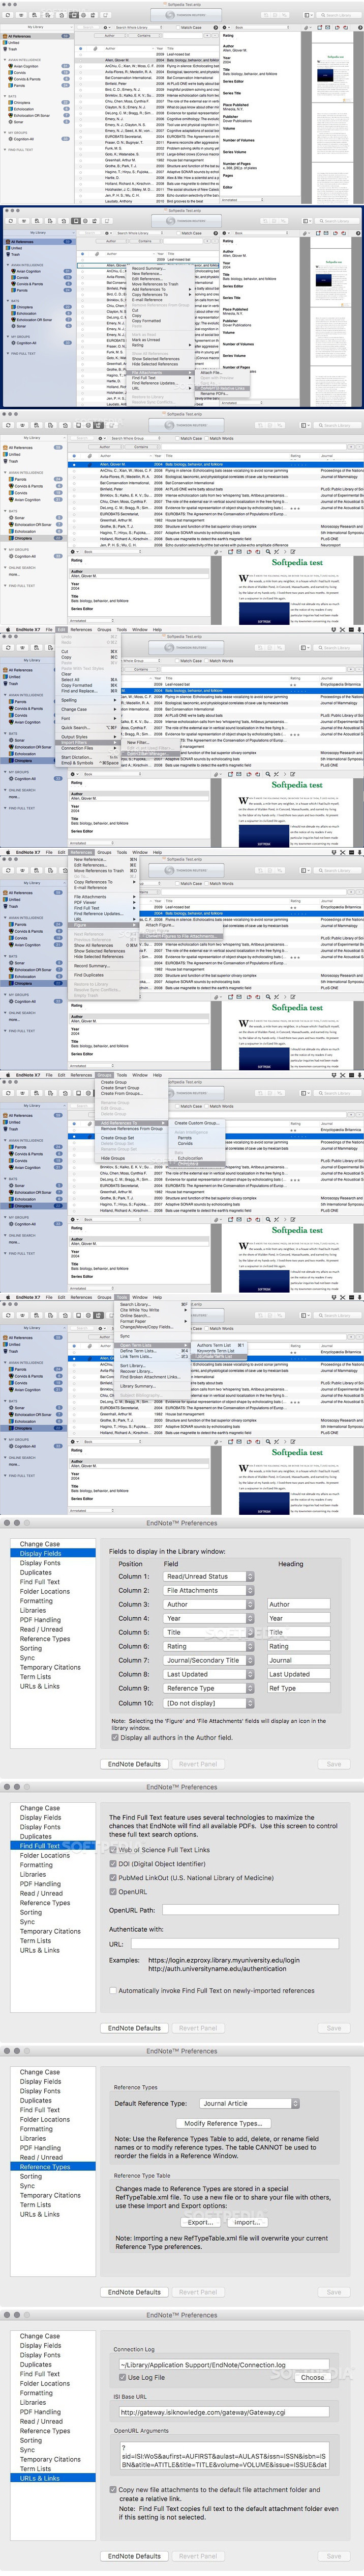Click EndNote Defaults in Find Full Text preferences

[134, 2028]
